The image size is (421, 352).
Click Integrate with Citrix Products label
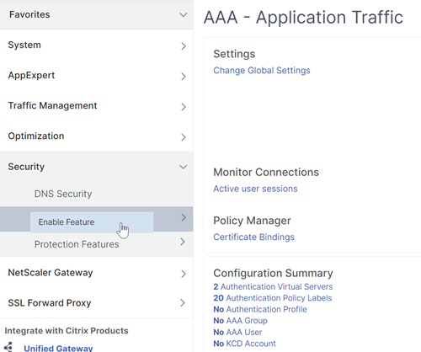point(67,330)
